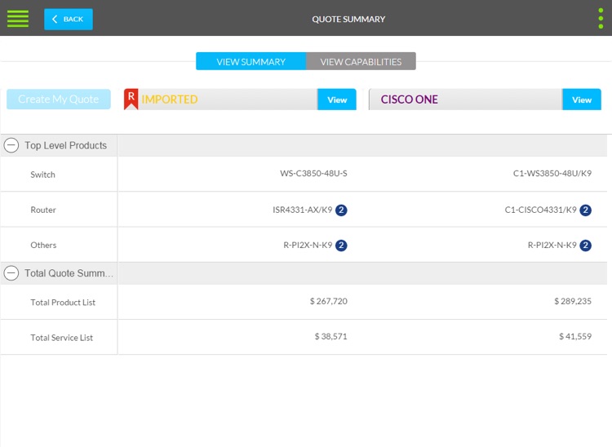Click the C1-WS3850-48U/K9 switch value
612x447 pixels.
coord(552,173)
